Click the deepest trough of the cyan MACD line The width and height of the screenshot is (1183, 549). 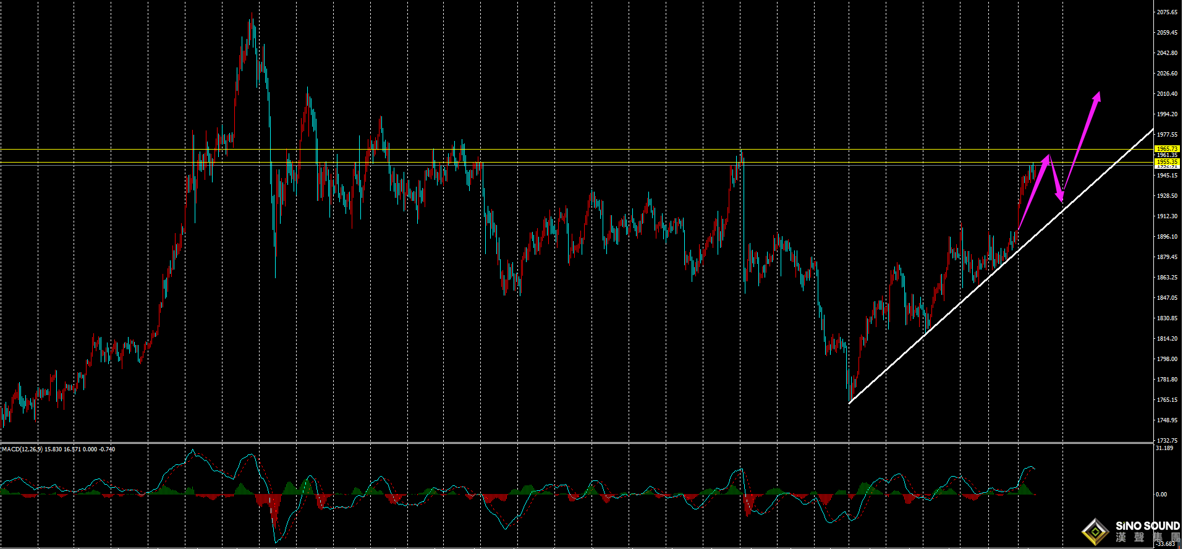click(x=276, y=542)
